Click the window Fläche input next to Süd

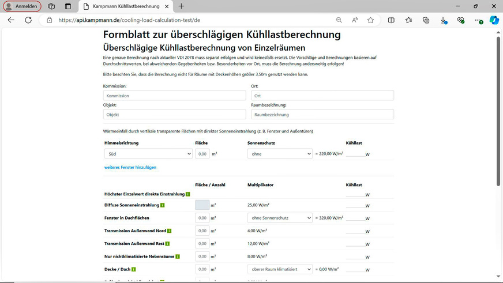click(202, 154)
